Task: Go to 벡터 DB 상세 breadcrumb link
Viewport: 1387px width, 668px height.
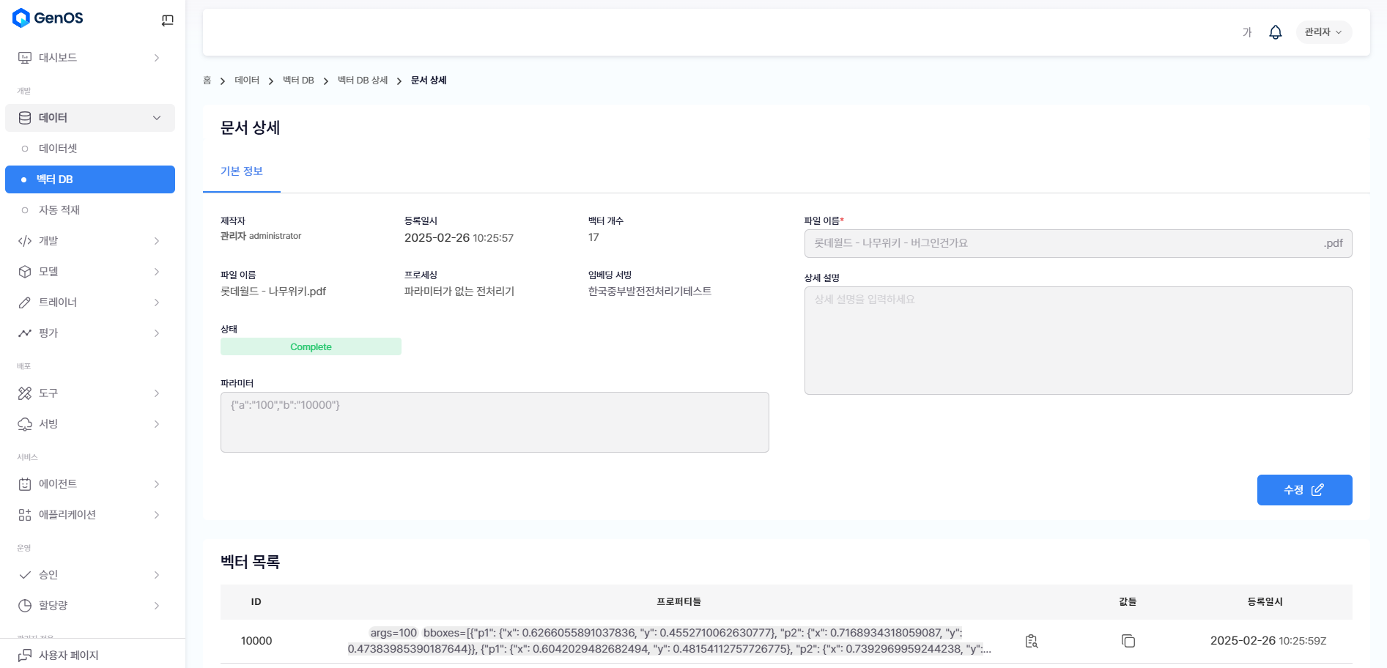Action: pyautogui.click(x=363, y=81)
